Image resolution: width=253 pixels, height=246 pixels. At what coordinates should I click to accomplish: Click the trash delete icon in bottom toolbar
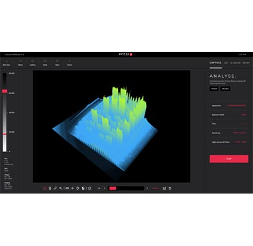click(169, 188)
